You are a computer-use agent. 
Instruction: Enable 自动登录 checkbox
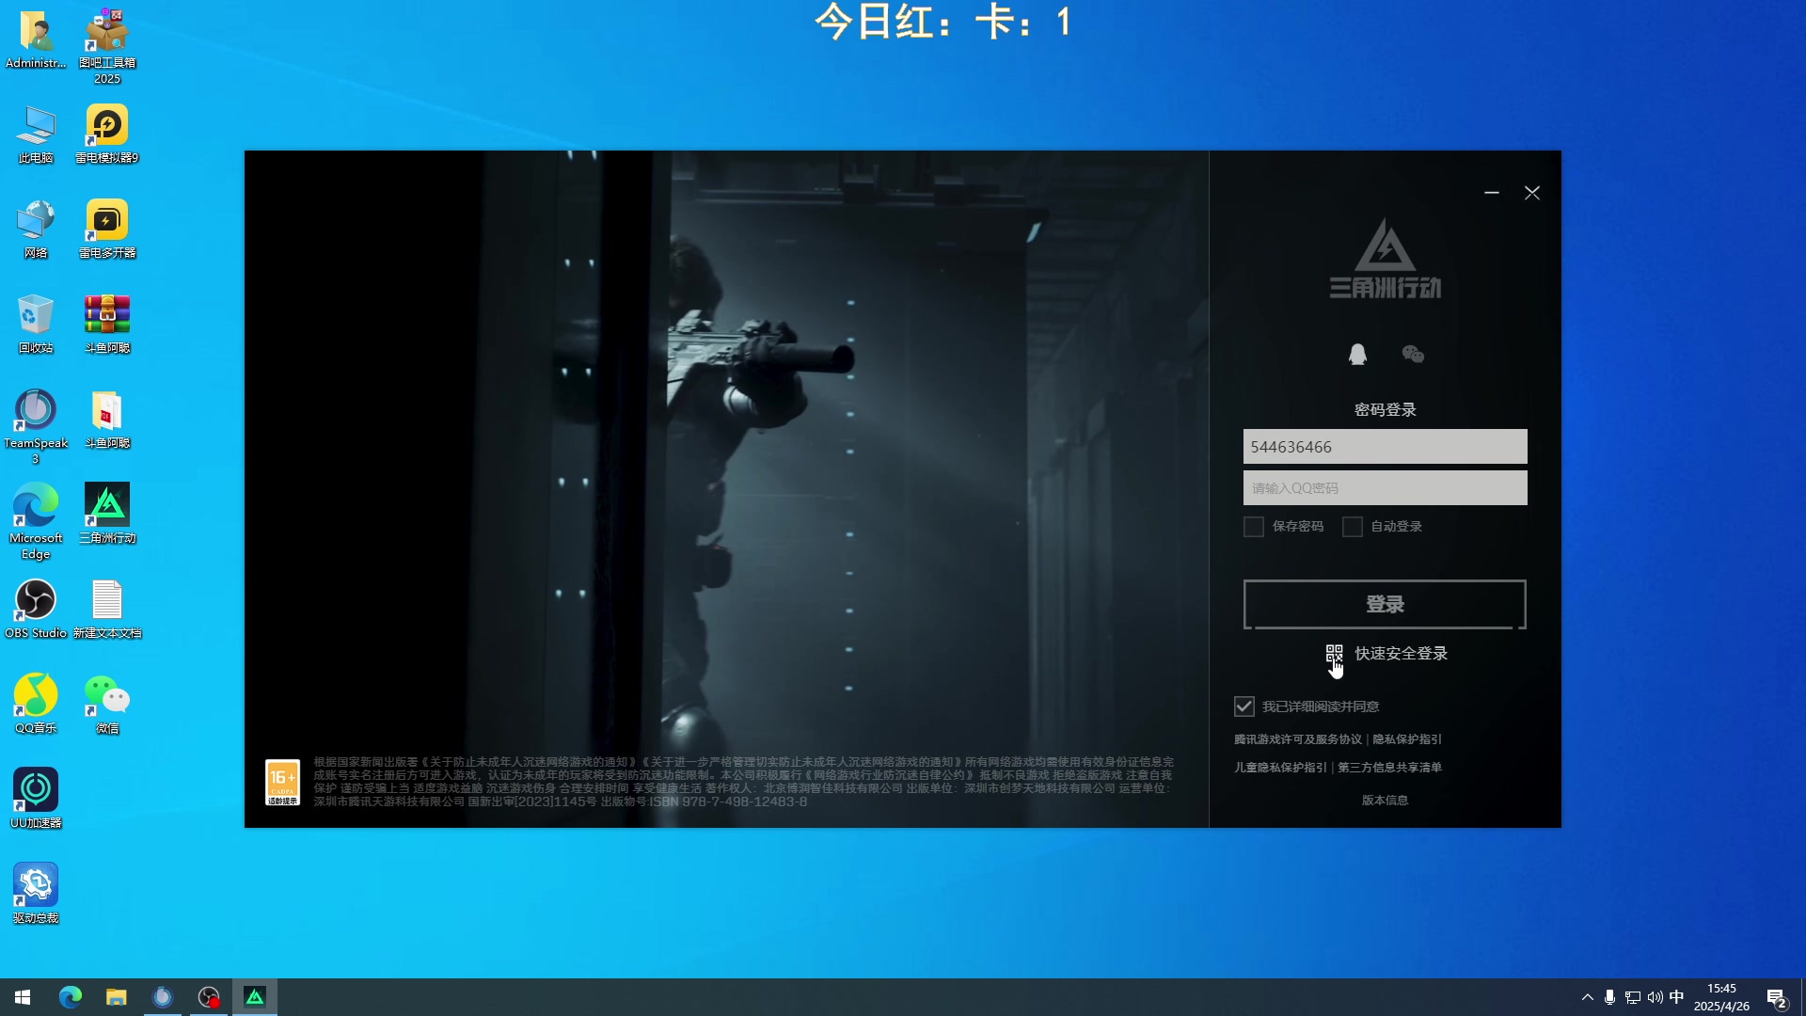point(1352,527)
